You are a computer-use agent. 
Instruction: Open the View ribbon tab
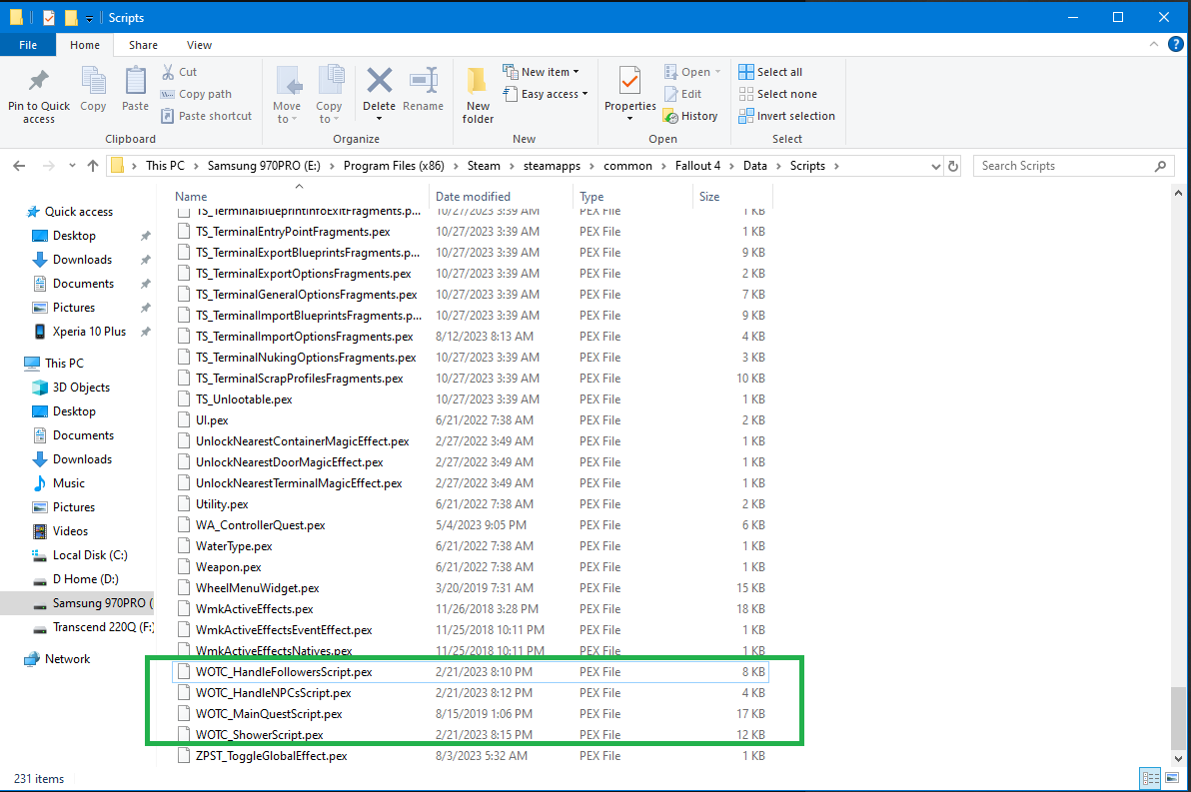point(199,45)
